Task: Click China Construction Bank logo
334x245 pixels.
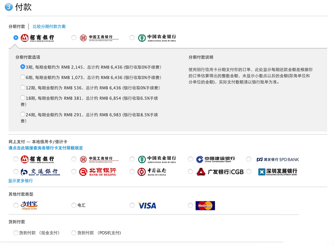Action: 215,159
